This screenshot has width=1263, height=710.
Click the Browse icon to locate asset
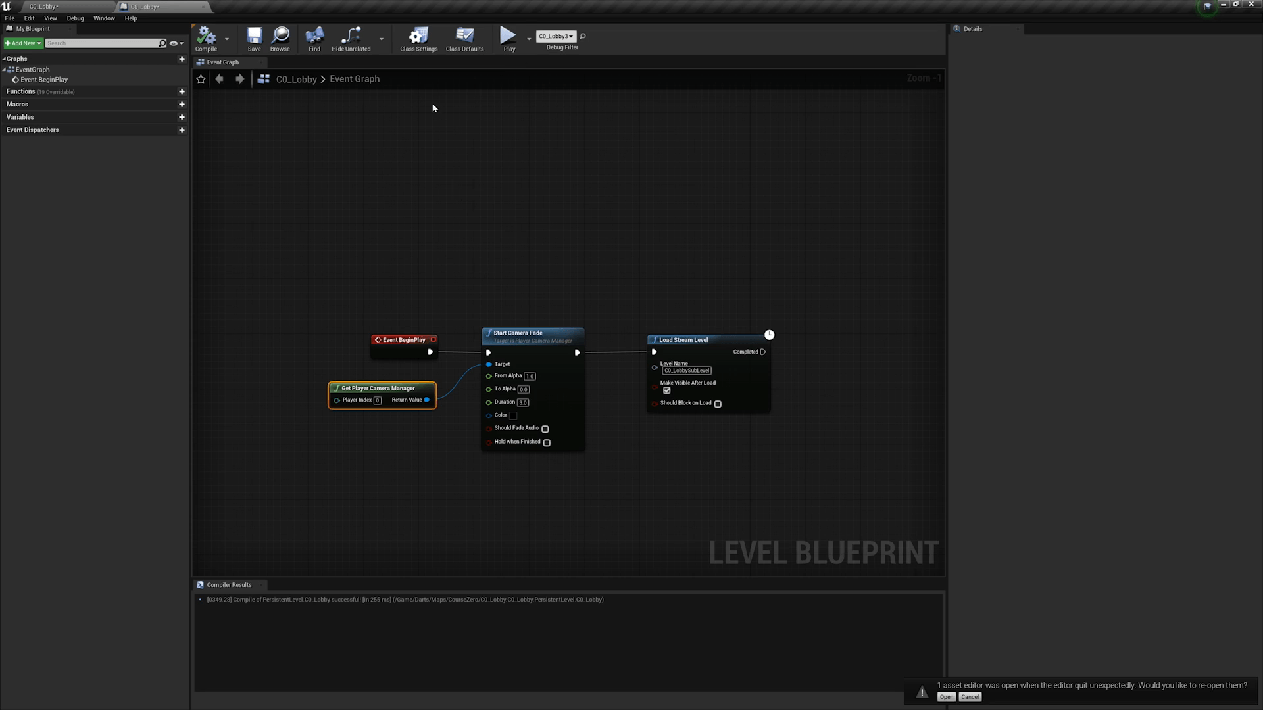click(x=280, y=36)
